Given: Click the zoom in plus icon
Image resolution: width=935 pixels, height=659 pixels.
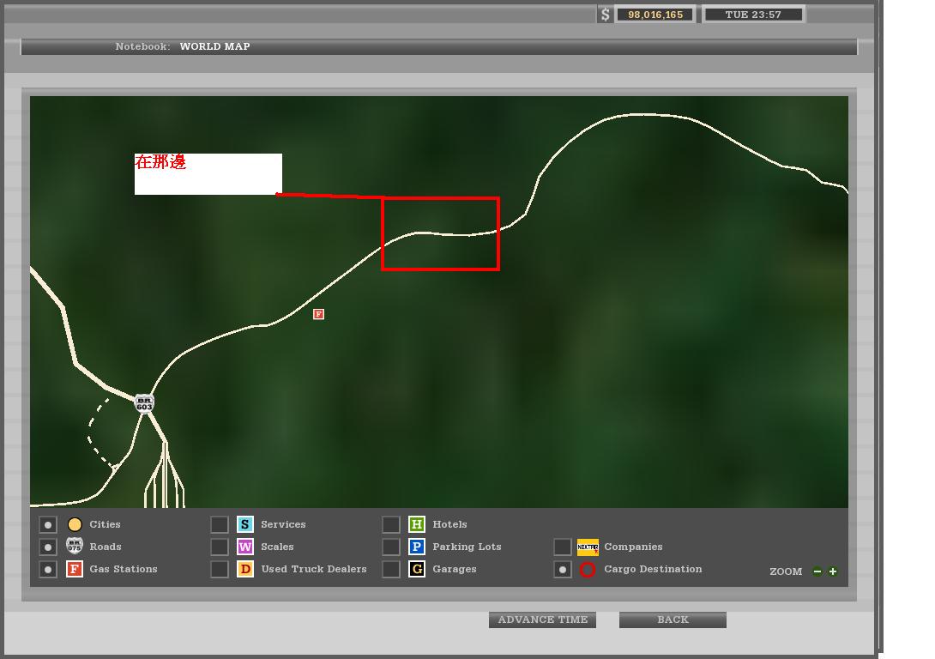Looking at the screenshot, I should [832, 571].
